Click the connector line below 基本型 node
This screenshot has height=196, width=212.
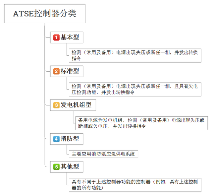(x=67, y=49)
